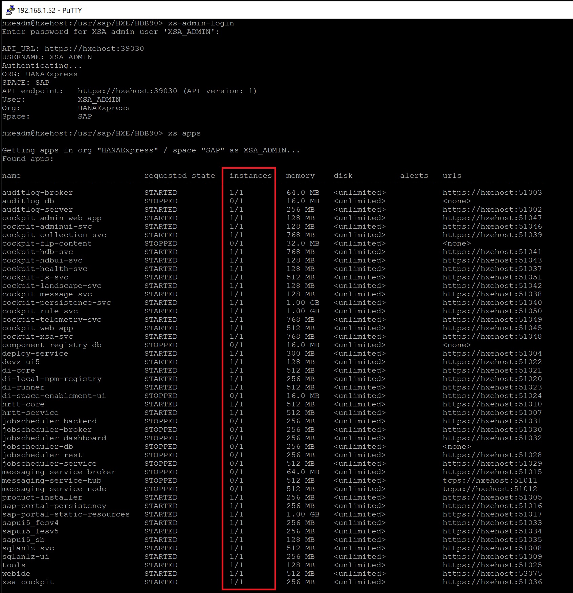Click the product-installer app name

[42, 497]
